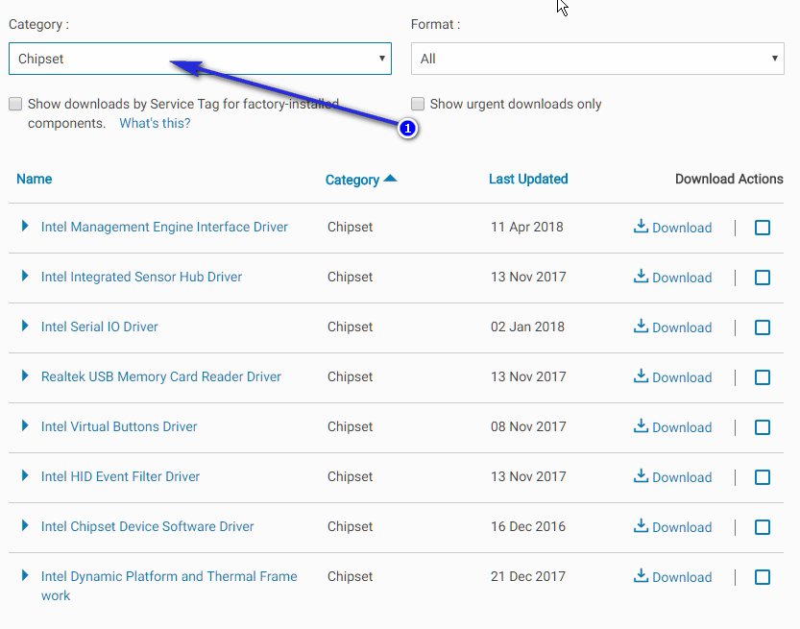
Task: Click download icon for Intel Management Engine Interface Driver
Action: tap(641, 227)
